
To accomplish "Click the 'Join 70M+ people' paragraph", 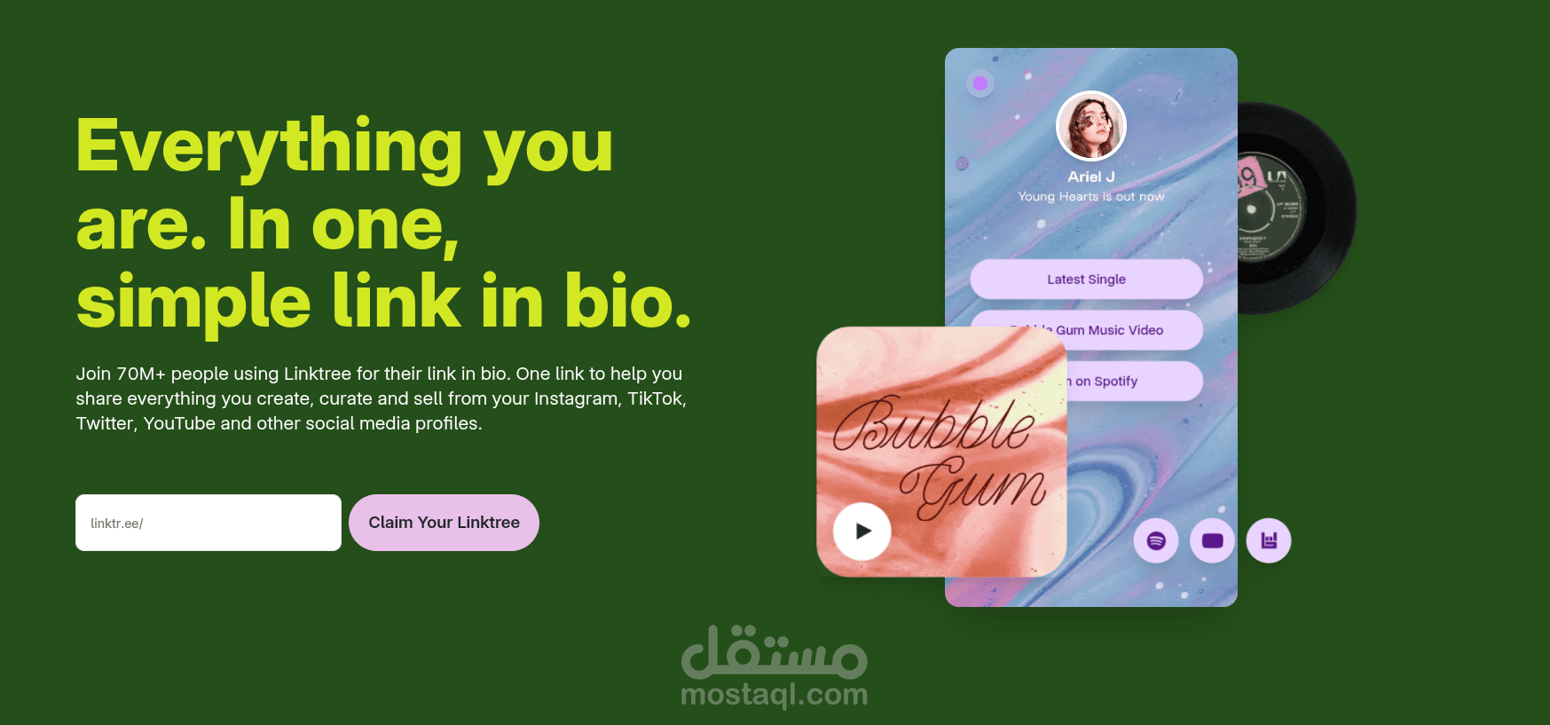I will tap(382, 398).
